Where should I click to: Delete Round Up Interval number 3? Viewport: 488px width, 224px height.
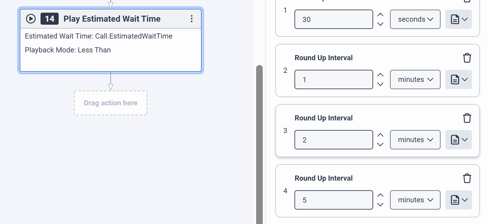coord(467,118)
